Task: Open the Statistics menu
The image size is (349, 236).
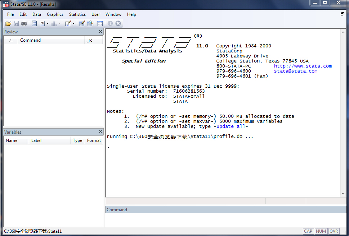Action: pos(77,14)
